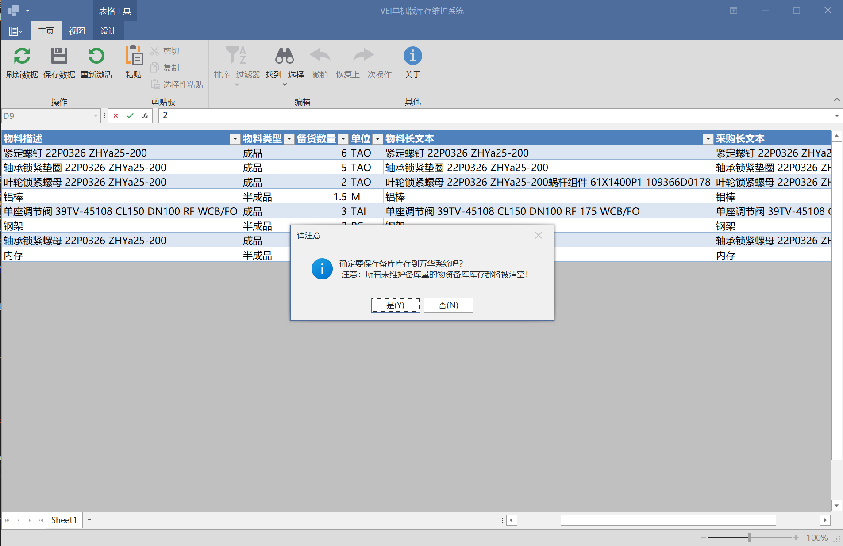Switch to the 设计 ribbon tab

(x=108, y=31)
